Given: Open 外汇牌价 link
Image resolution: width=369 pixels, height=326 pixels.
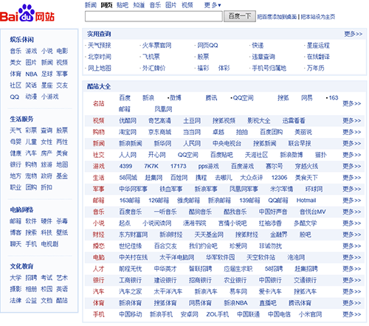Looking at the screenshot, I should pos(154,68).
